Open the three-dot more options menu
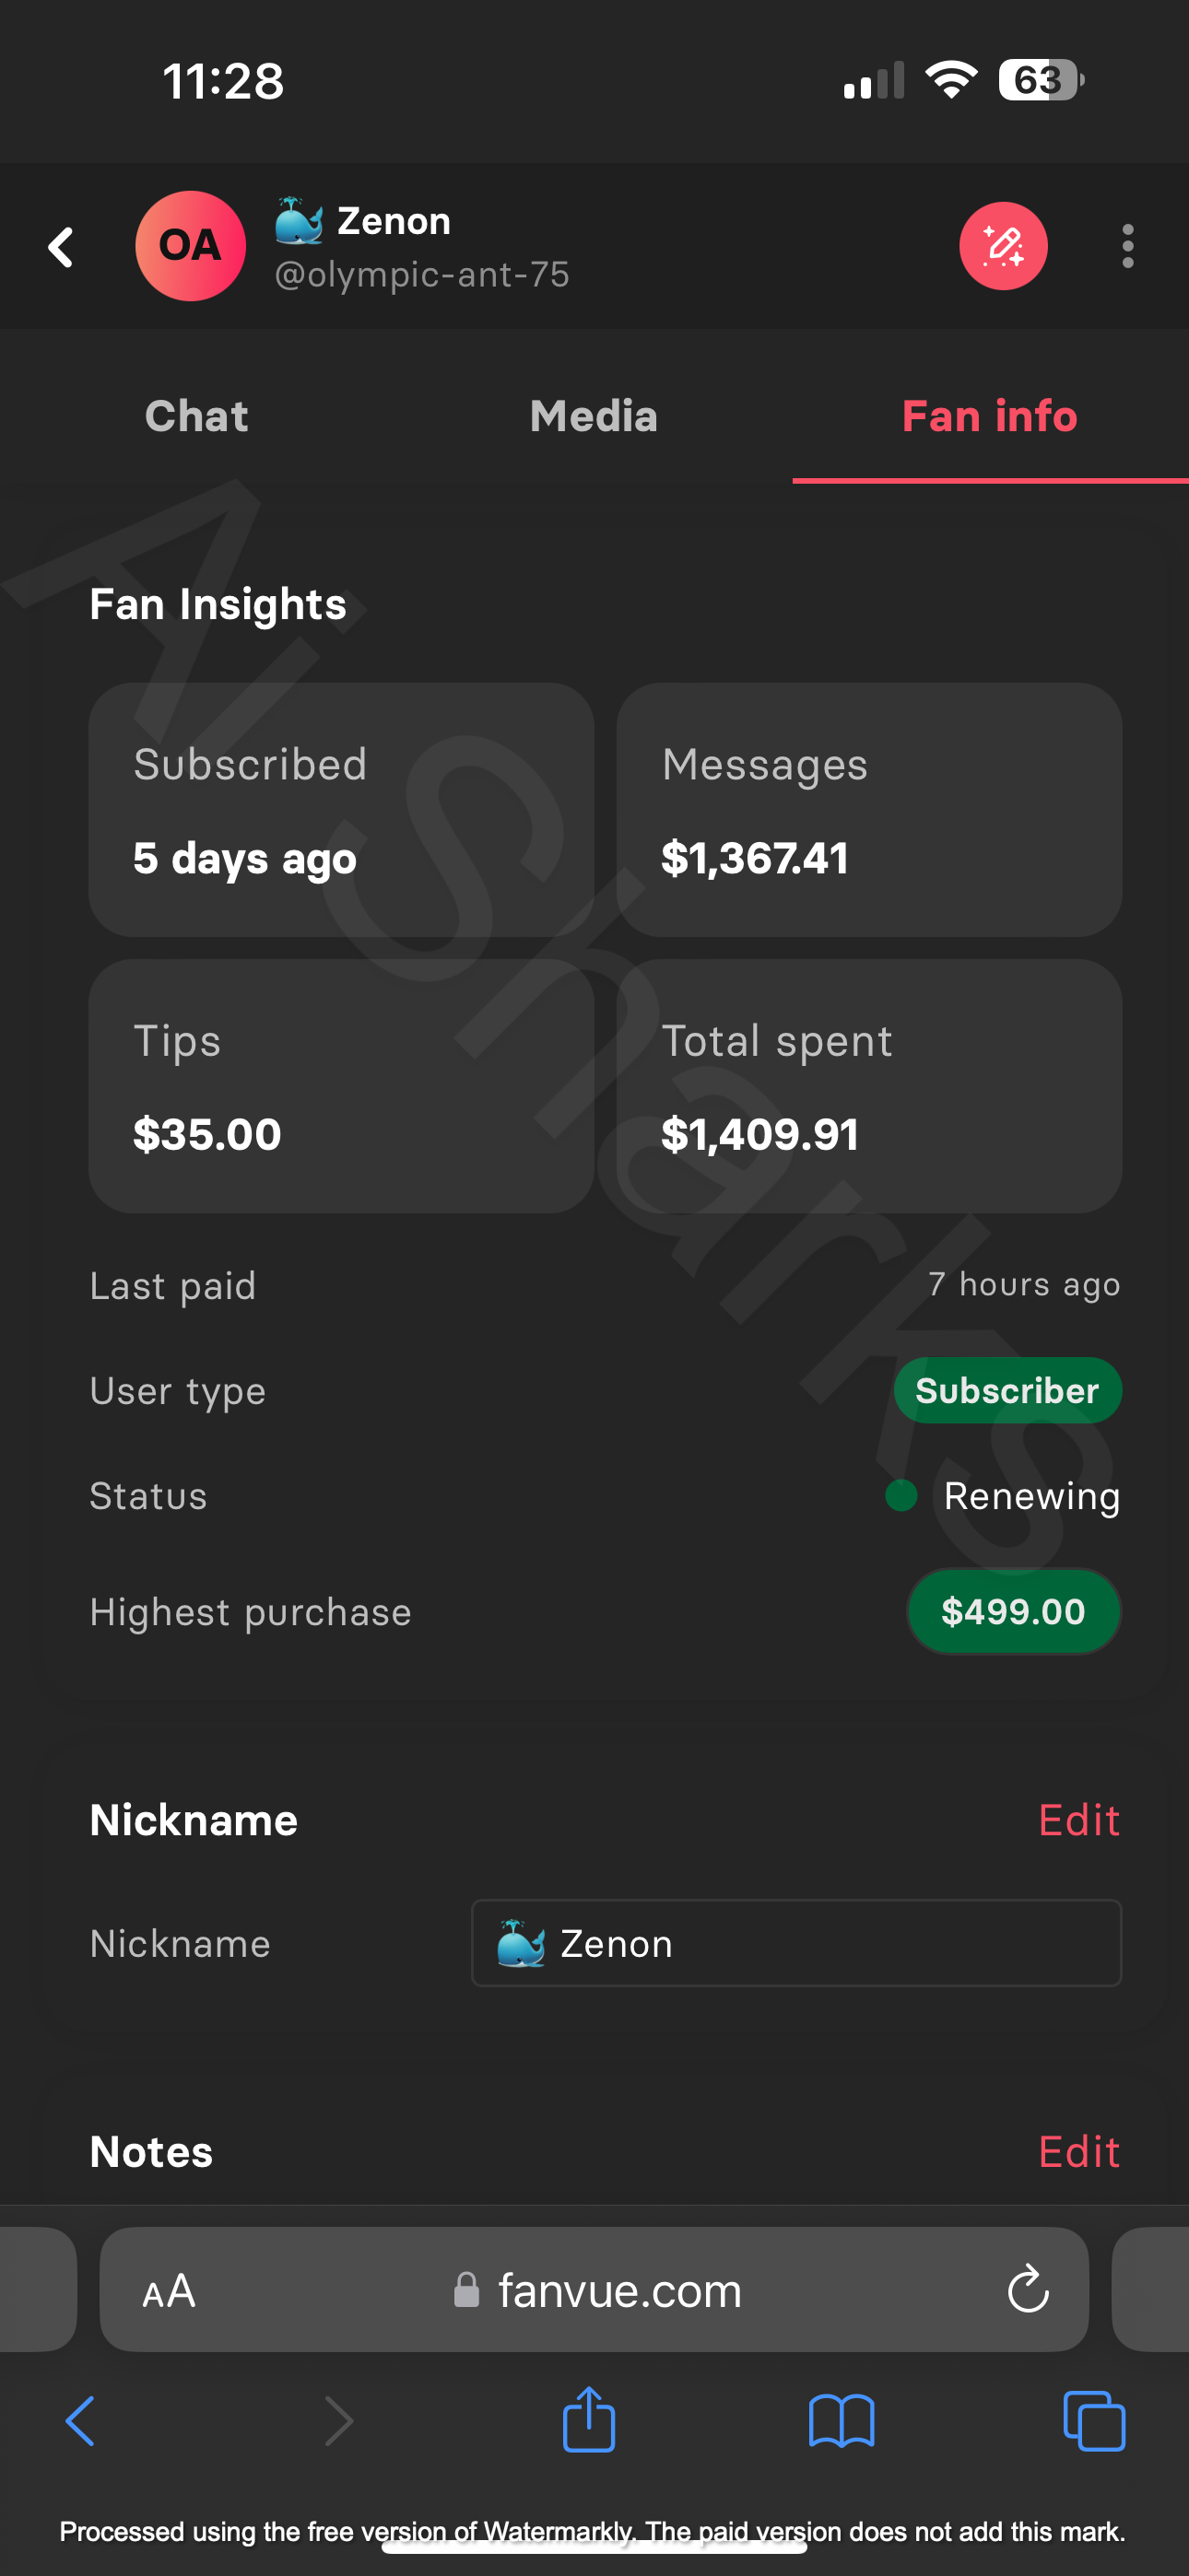 coord(1127,246)
